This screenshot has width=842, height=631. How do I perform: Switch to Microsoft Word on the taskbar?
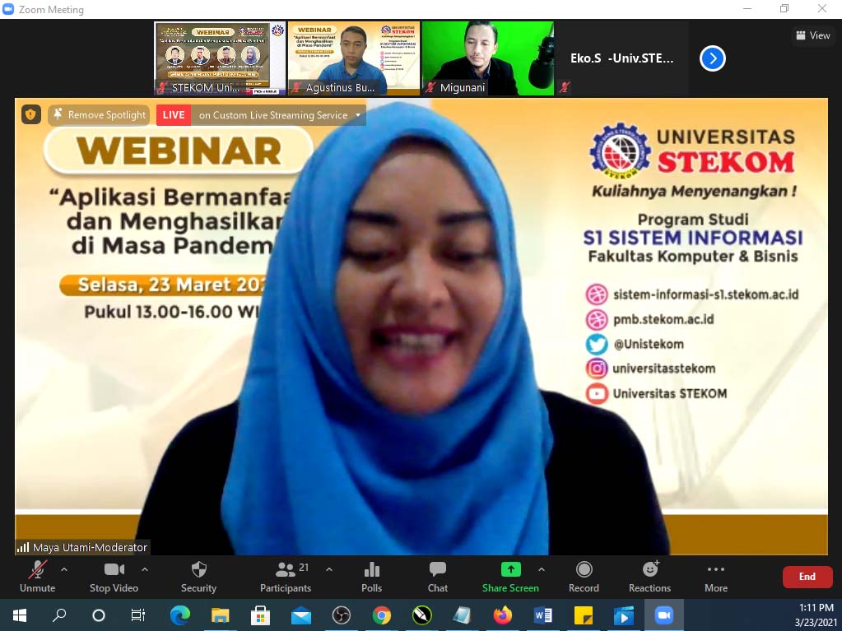[x=543, y=615]
